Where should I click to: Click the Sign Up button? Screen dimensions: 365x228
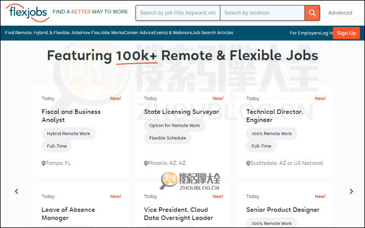(346, 33)
